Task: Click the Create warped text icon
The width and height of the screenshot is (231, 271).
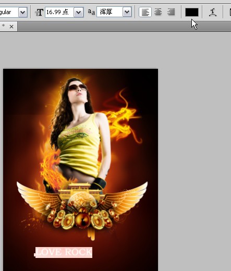Action: pos(213,13)
